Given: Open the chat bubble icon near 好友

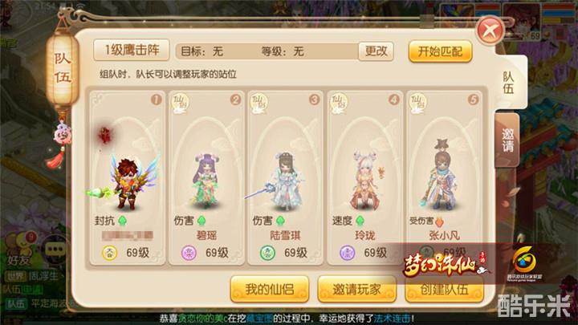Looking at the screenshot, I should coord(55,250).
